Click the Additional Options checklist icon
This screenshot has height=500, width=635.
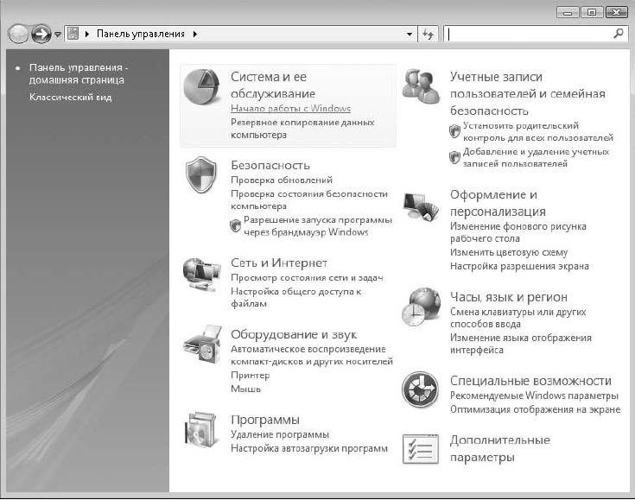click(421, 449)
